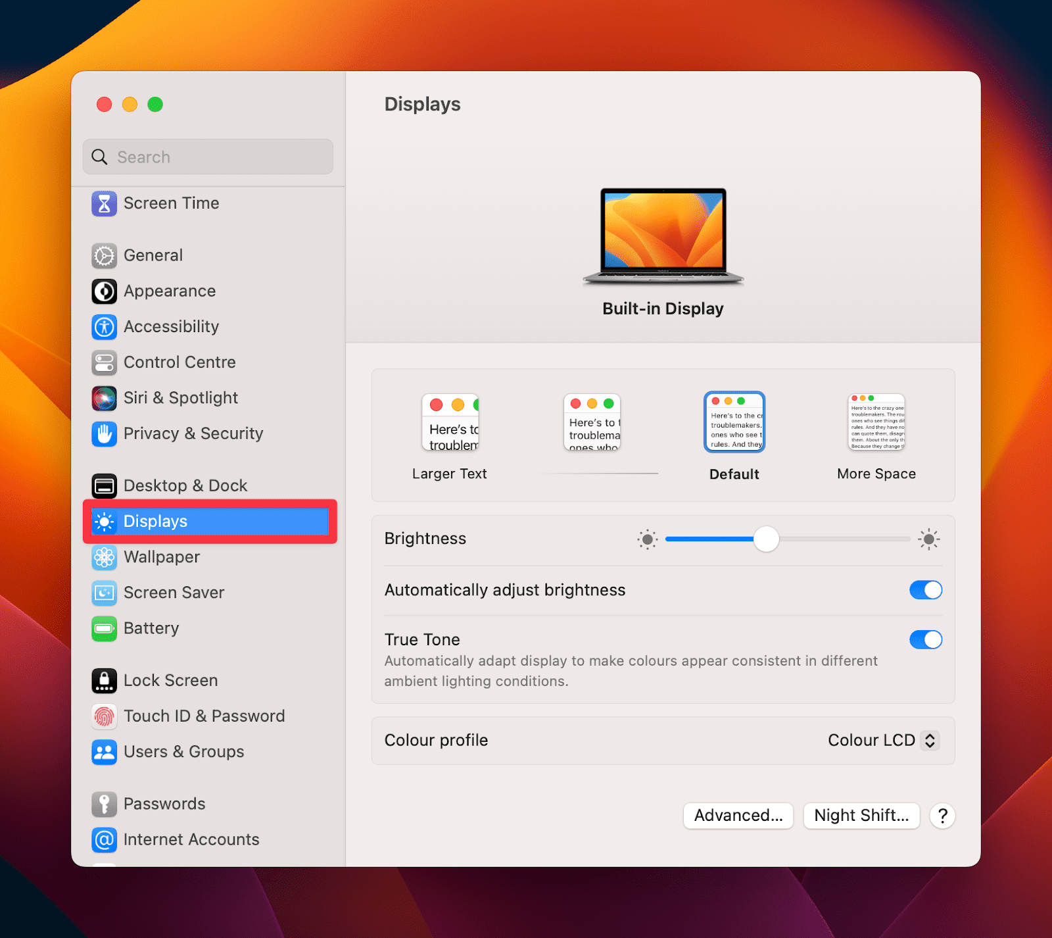The width and height of the screenshot is (1052, 938).
Task: Open Accessibility preferences
Action: 170,326
